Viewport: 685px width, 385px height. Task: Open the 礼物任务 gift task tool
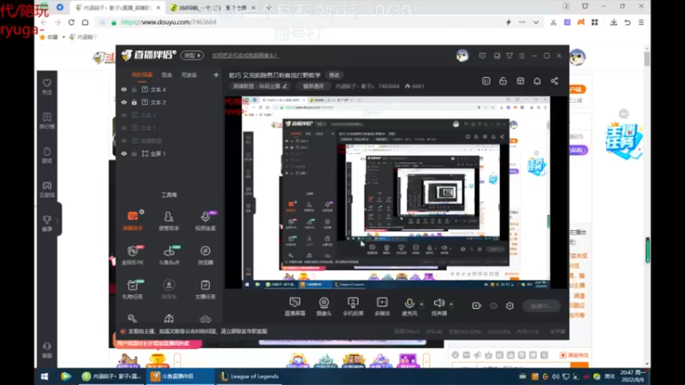pyautogui.click(x=133, y=289)
